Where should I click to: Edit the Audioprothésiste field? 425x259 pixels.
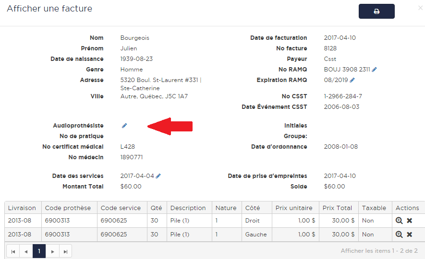(x=124, y=126)
